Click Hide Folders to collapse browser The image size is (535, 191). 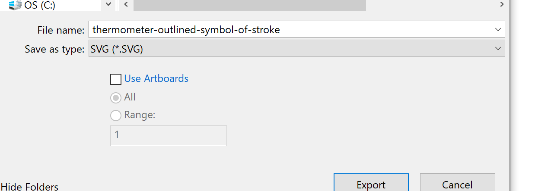pyautogui.click(x=29, y=187)
